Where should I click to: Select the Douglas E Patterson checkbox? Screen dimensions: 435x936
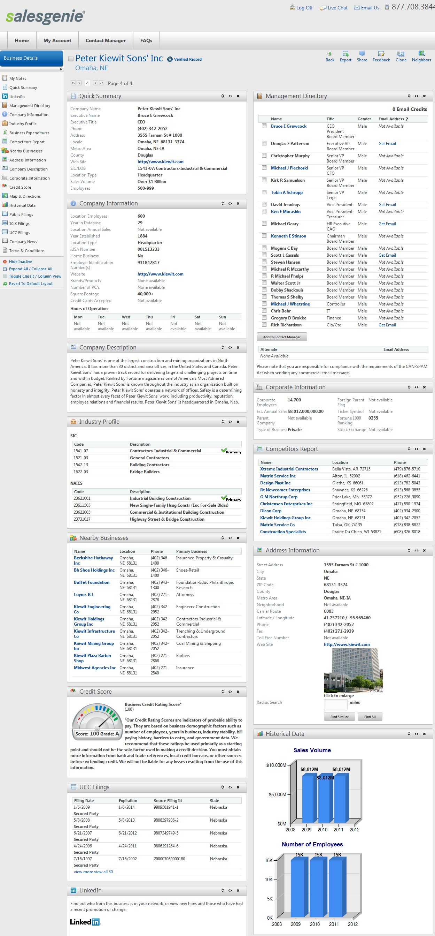(x=264, y=144)
